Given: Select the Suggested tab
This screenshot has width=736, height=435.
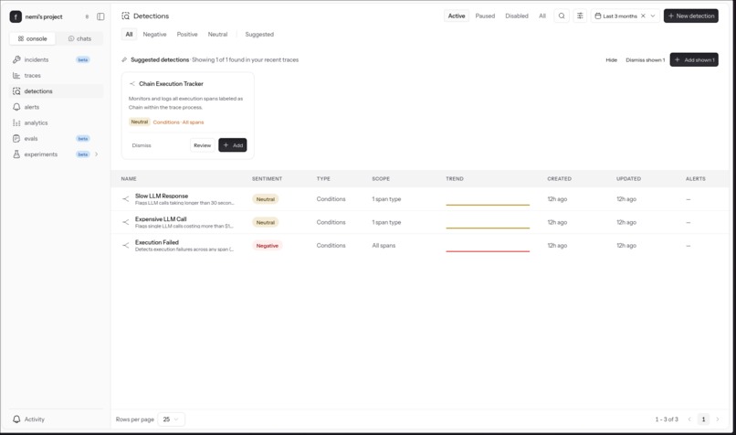Looking at the screenshot, I should tap(259, 35).
